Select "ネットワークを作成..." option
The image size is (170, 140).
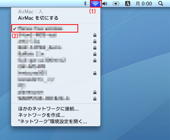[41, 115]
